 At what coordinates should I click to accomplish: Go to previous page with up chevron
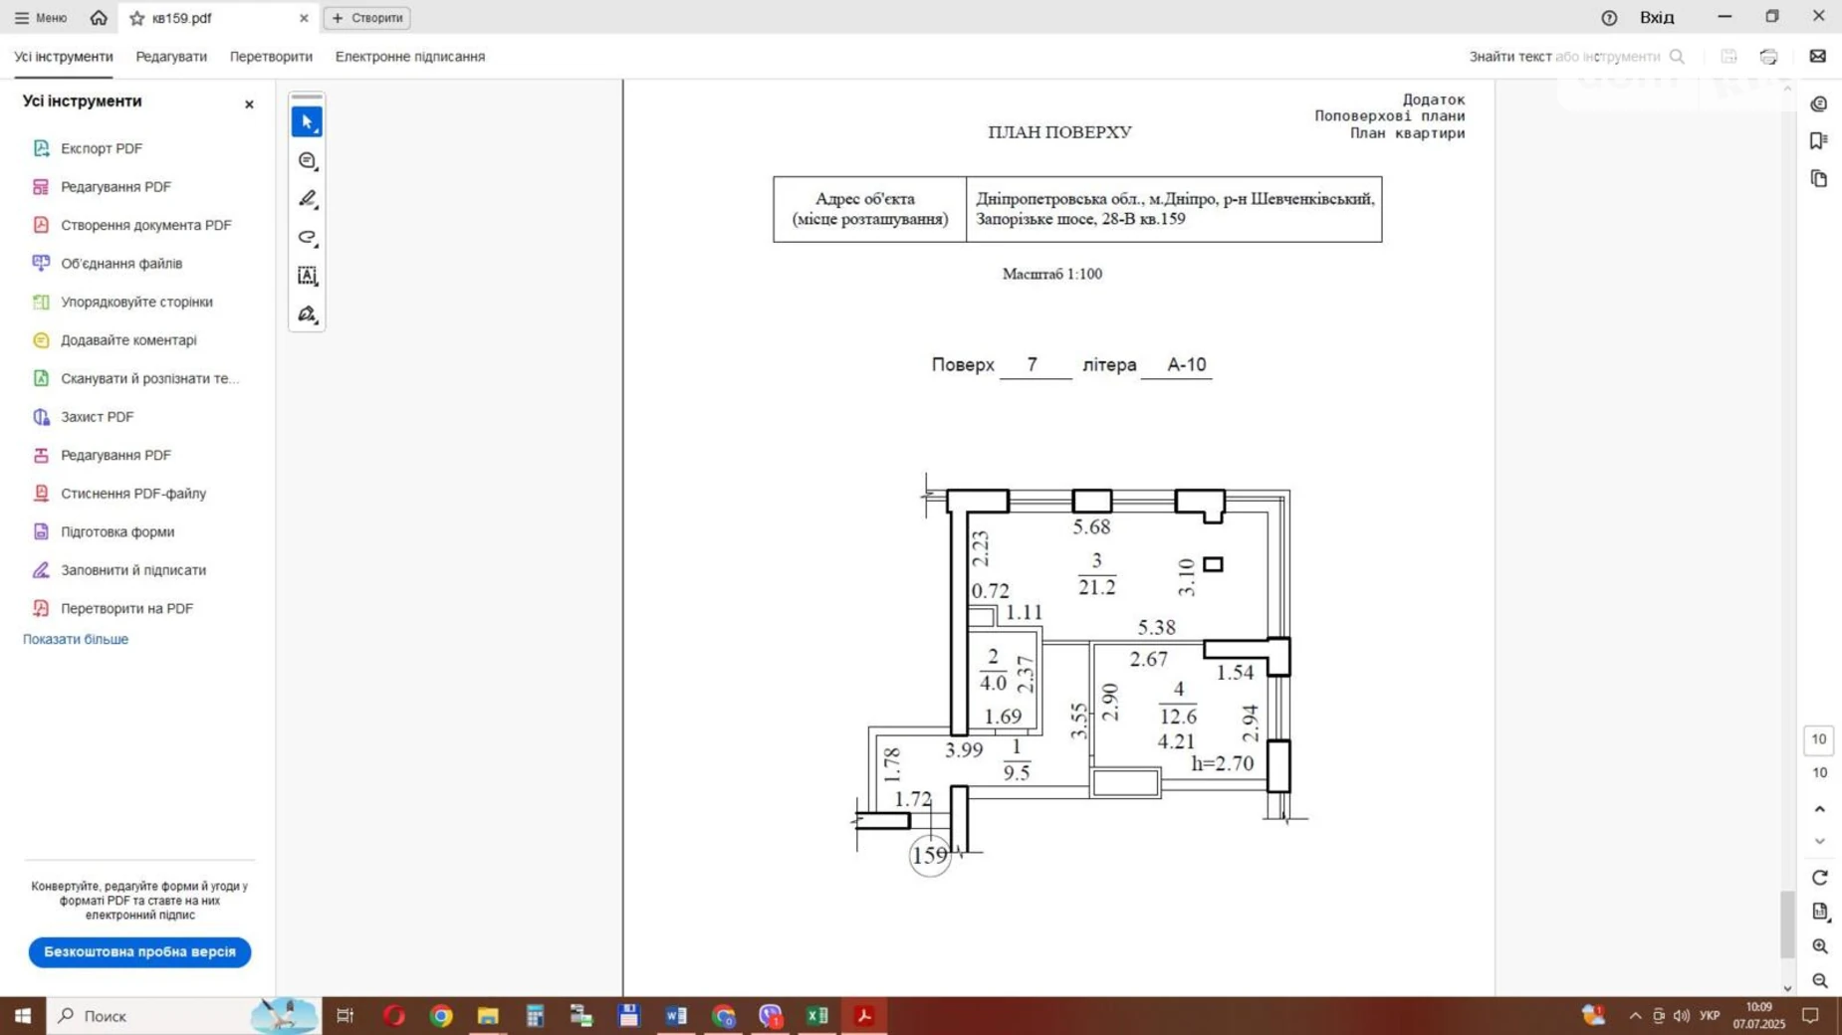1819,809
